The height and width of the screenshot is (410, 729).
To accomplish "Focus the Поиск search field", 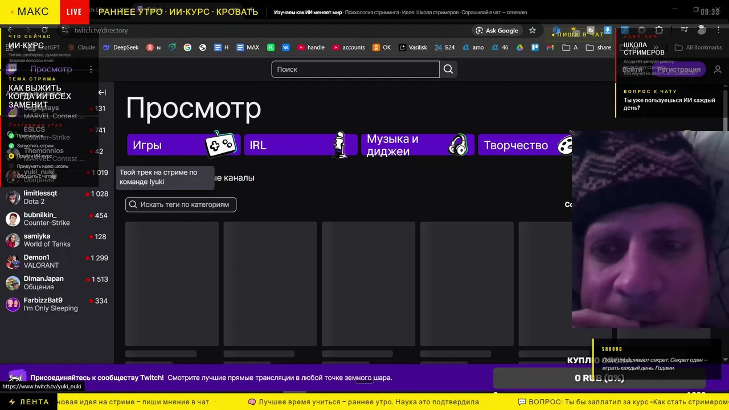I will (355, 69).
